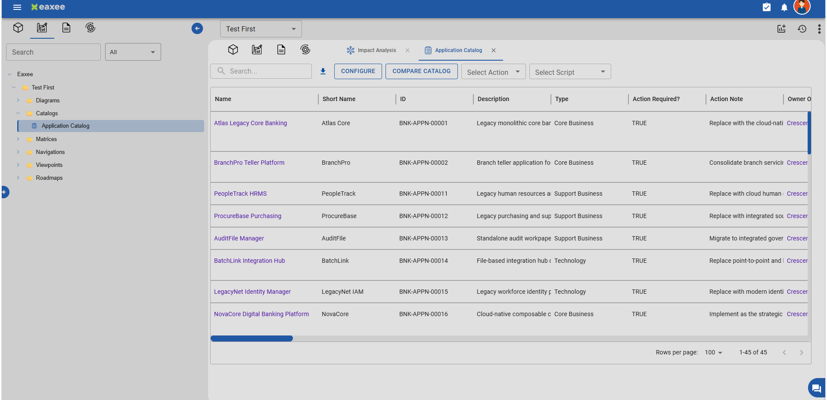The height and width of the screenshot is (400, 827).
Task: Close the Application Catalog tab
Action: [494, 50]
